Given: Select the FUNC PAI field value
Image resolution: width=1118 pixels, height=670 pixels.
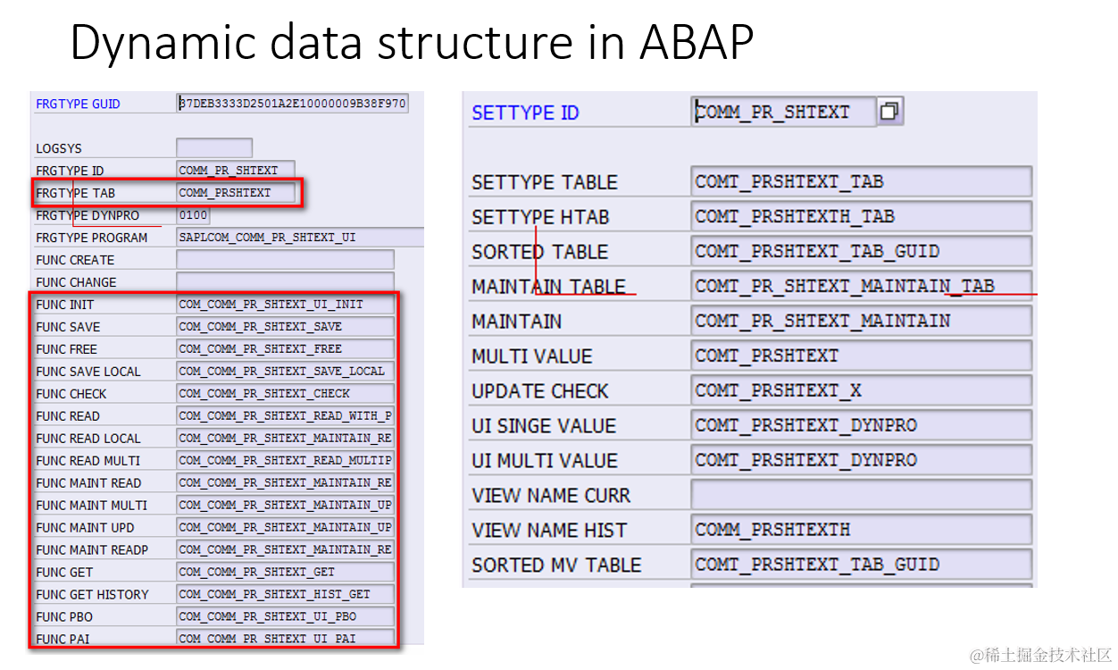Looking at the screenshot, I should [x=285, y=638].
